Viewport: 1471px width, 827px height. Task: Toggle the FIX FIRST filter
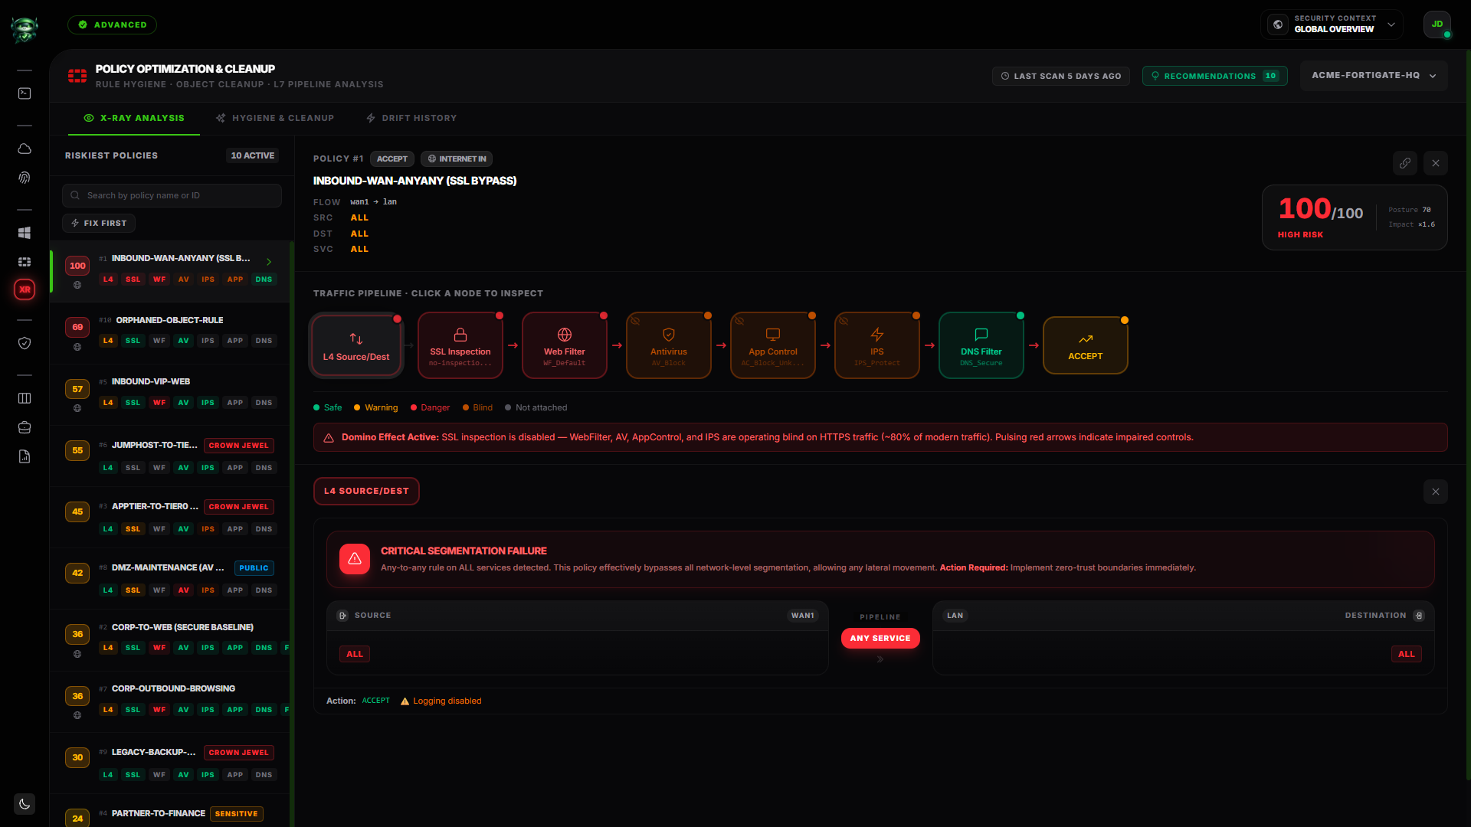point(99,223)
